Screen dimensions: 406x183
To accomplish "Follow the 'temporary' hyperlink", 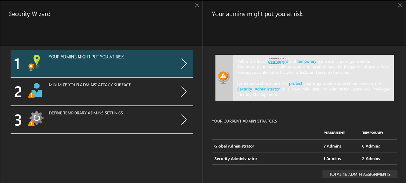I will pos(307,61).
